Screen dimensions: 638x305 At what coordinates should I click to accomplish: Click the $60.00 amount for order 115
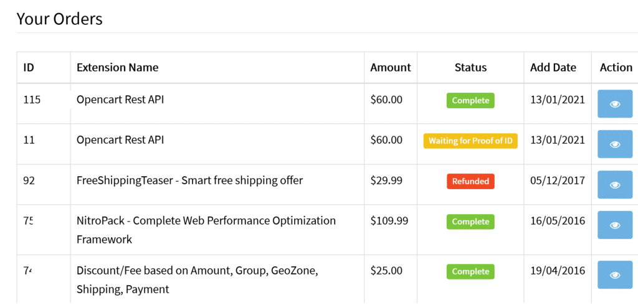pos(386,100)
